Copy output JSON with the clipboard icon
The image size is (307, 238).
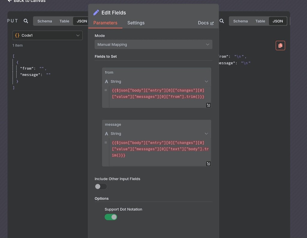click(x=280, y=46)
